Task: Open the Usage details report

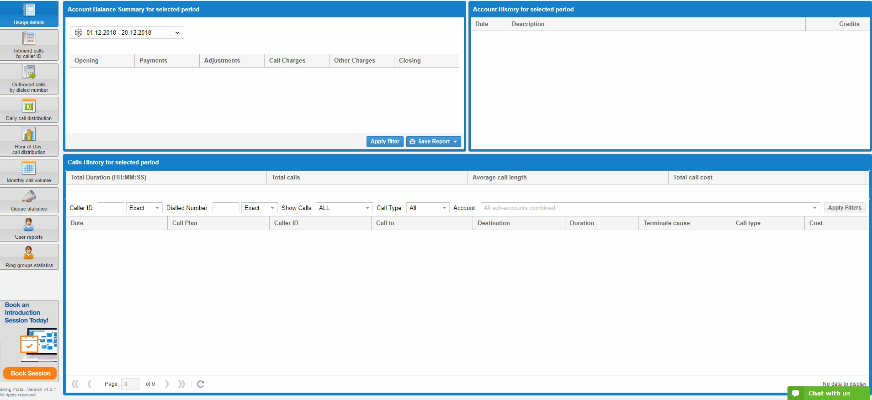Action: pyautogui.click(x=29, y=14)
